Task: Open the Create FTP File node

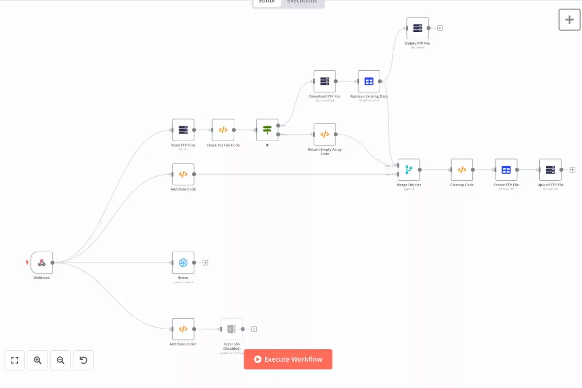Action: tap(506, 170)
